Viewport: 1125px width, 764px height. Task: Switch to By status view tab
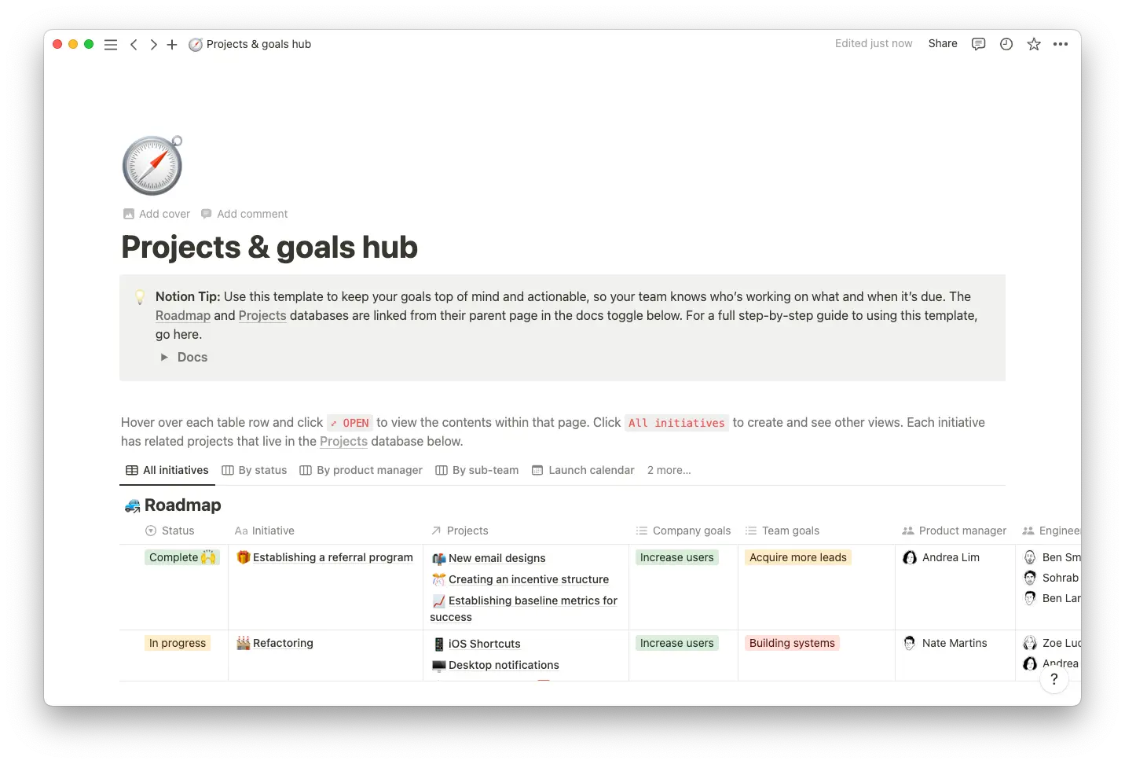click(255, 470)
